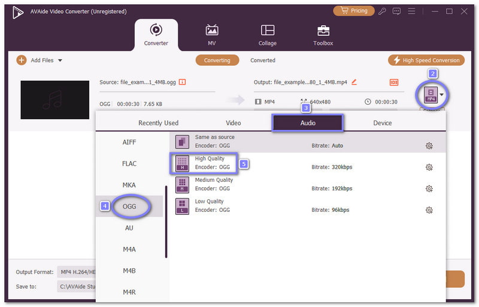This screenshot has height=307, width=479.
Task: Open settings gear for Low Quality preset
Action: [x=429, y=210]
